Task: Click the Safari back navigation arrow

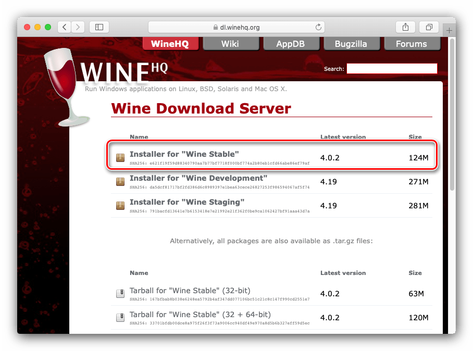Action: [x=64, y=27]
